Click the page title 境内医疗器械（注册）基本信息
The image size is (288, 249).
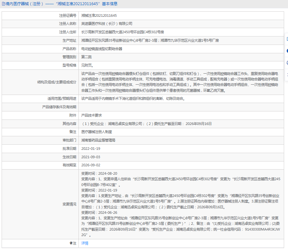click(x=62, y=4)
